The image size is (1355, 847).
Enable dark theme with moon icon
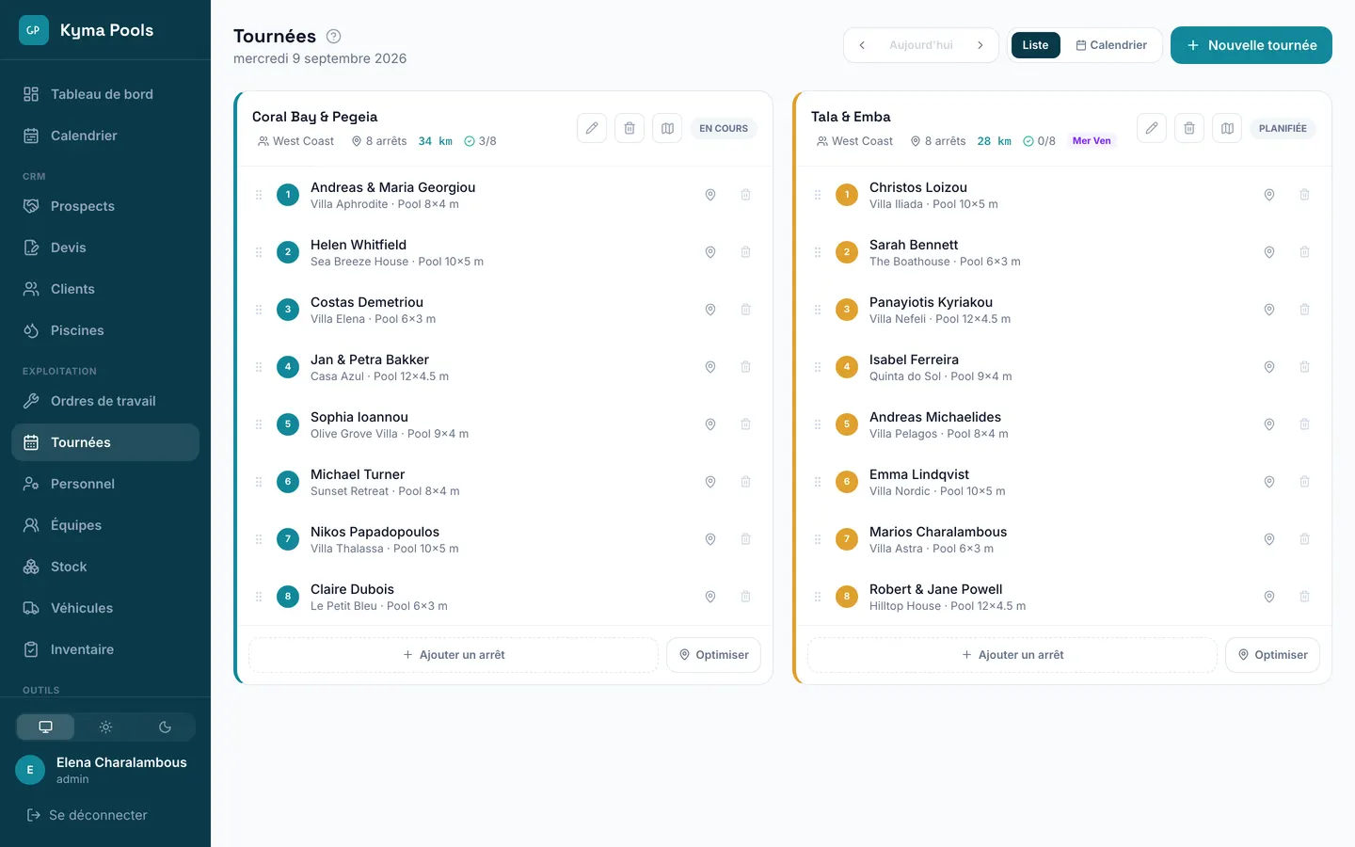point(165,727)
